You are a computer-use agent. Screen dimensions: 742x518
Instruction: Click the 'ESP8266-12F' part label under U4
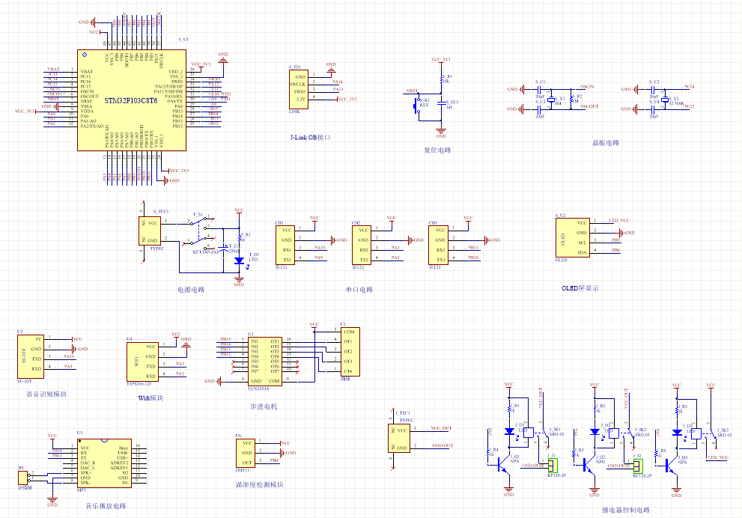click(139, 384)
